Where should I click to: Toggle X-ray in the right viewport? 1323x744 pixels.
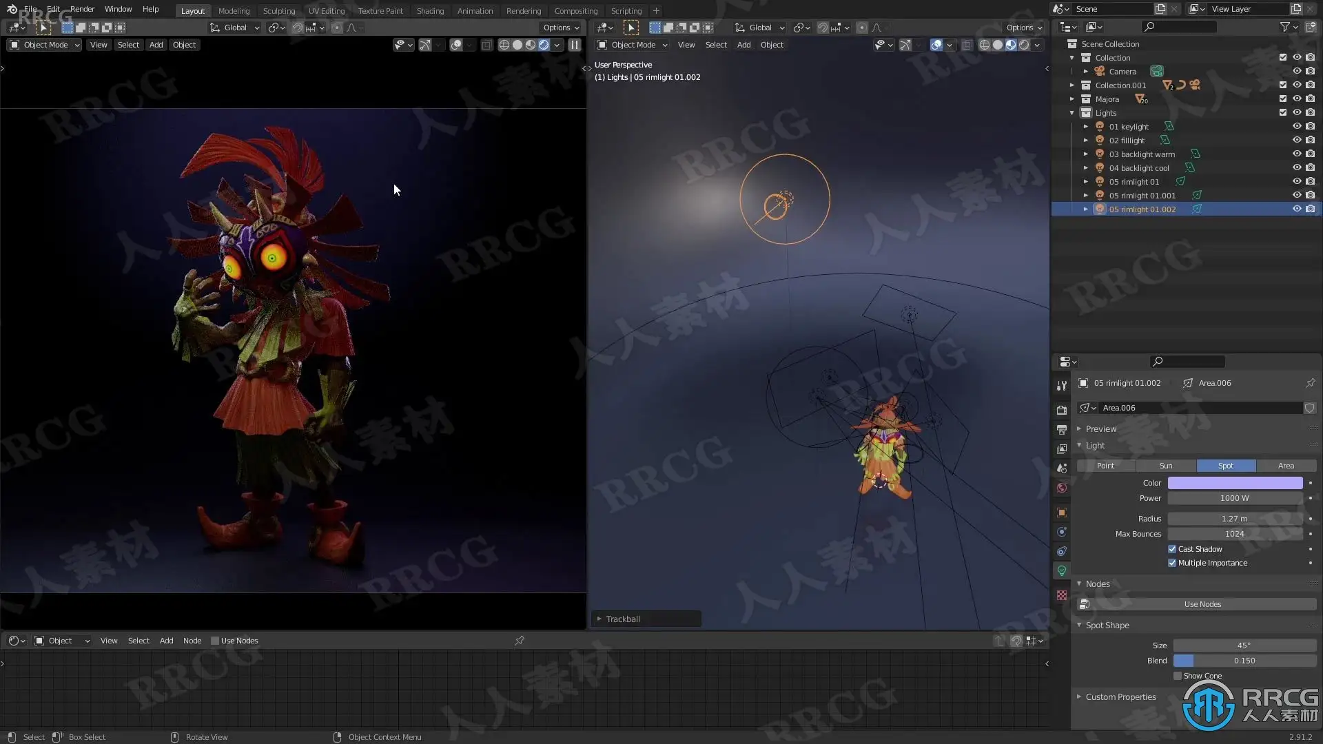click(x=967, y=45)
